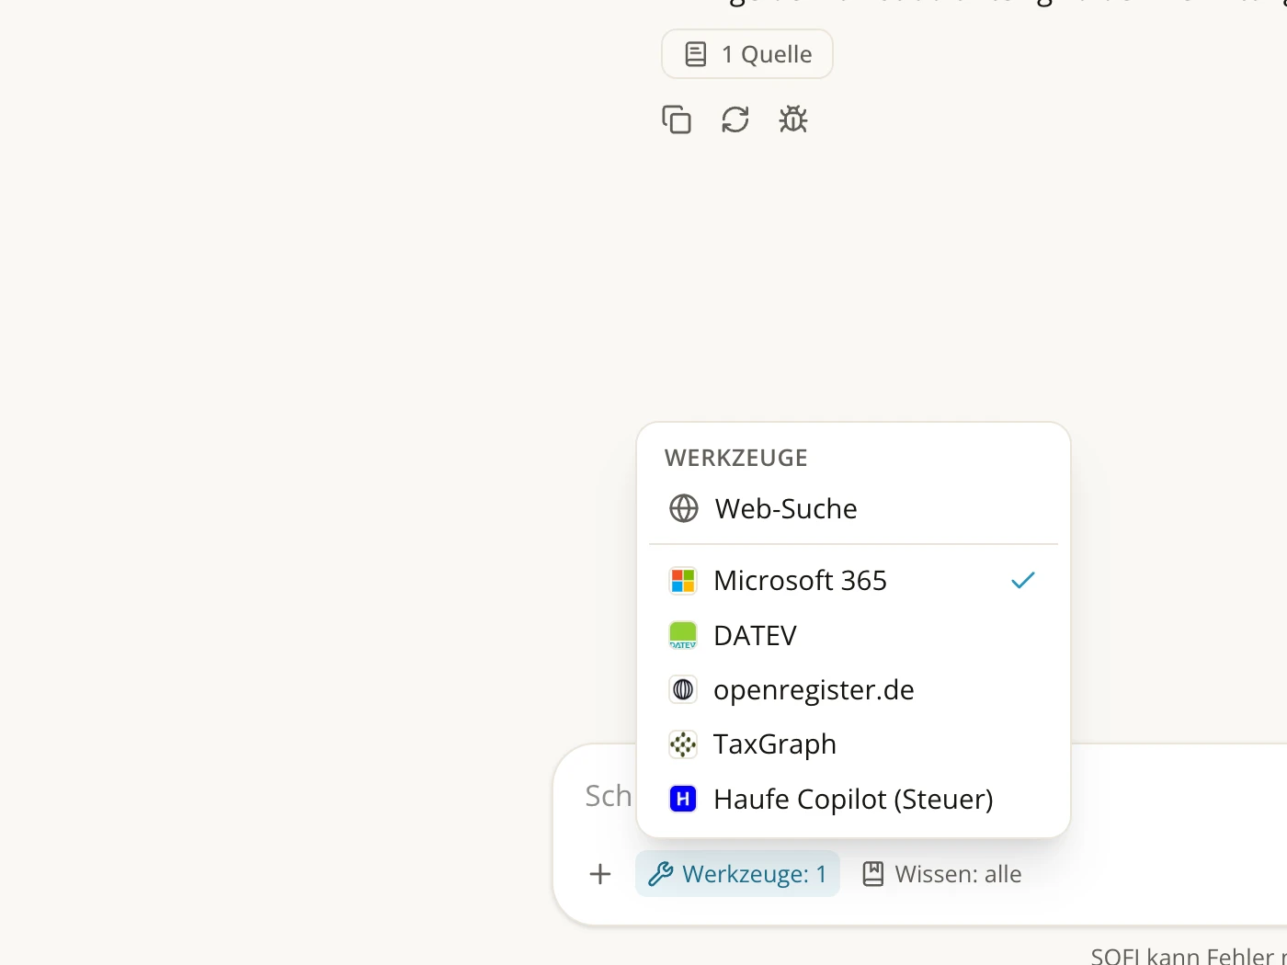This screenshot has height=965, width=1287.
Task: Select Haufe Copilot (Steuer)
Action: pyautogui.click(x=853, y=799)
